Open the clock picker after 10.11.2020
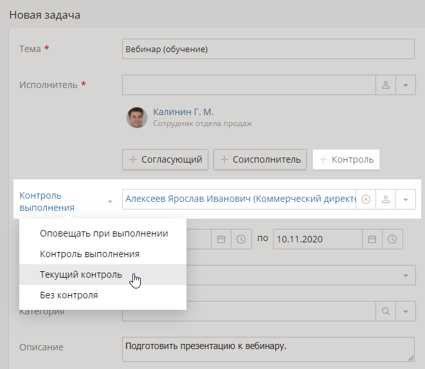This screenshot has width=425, height=369. click(x=392, y=239)
